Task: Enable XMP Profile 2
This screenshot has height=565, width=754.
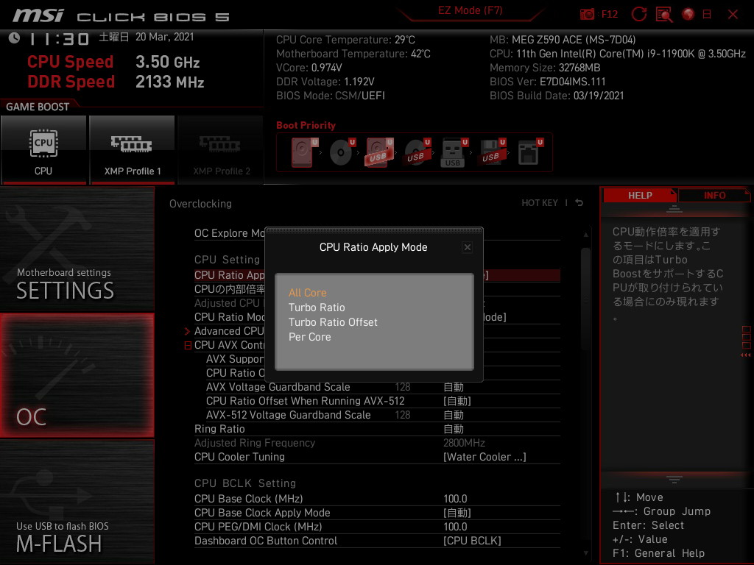Action: [221, 149]
